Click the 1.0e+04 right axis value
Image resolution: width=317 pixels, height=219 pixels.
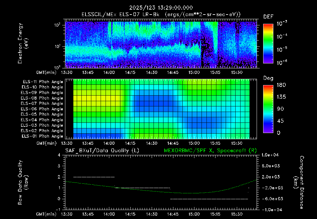tap(270, 155)
